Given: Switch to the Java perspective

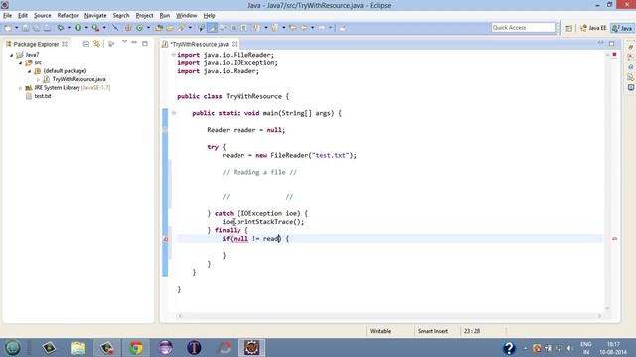Looking at the screenshot, I should click(623, 28).
